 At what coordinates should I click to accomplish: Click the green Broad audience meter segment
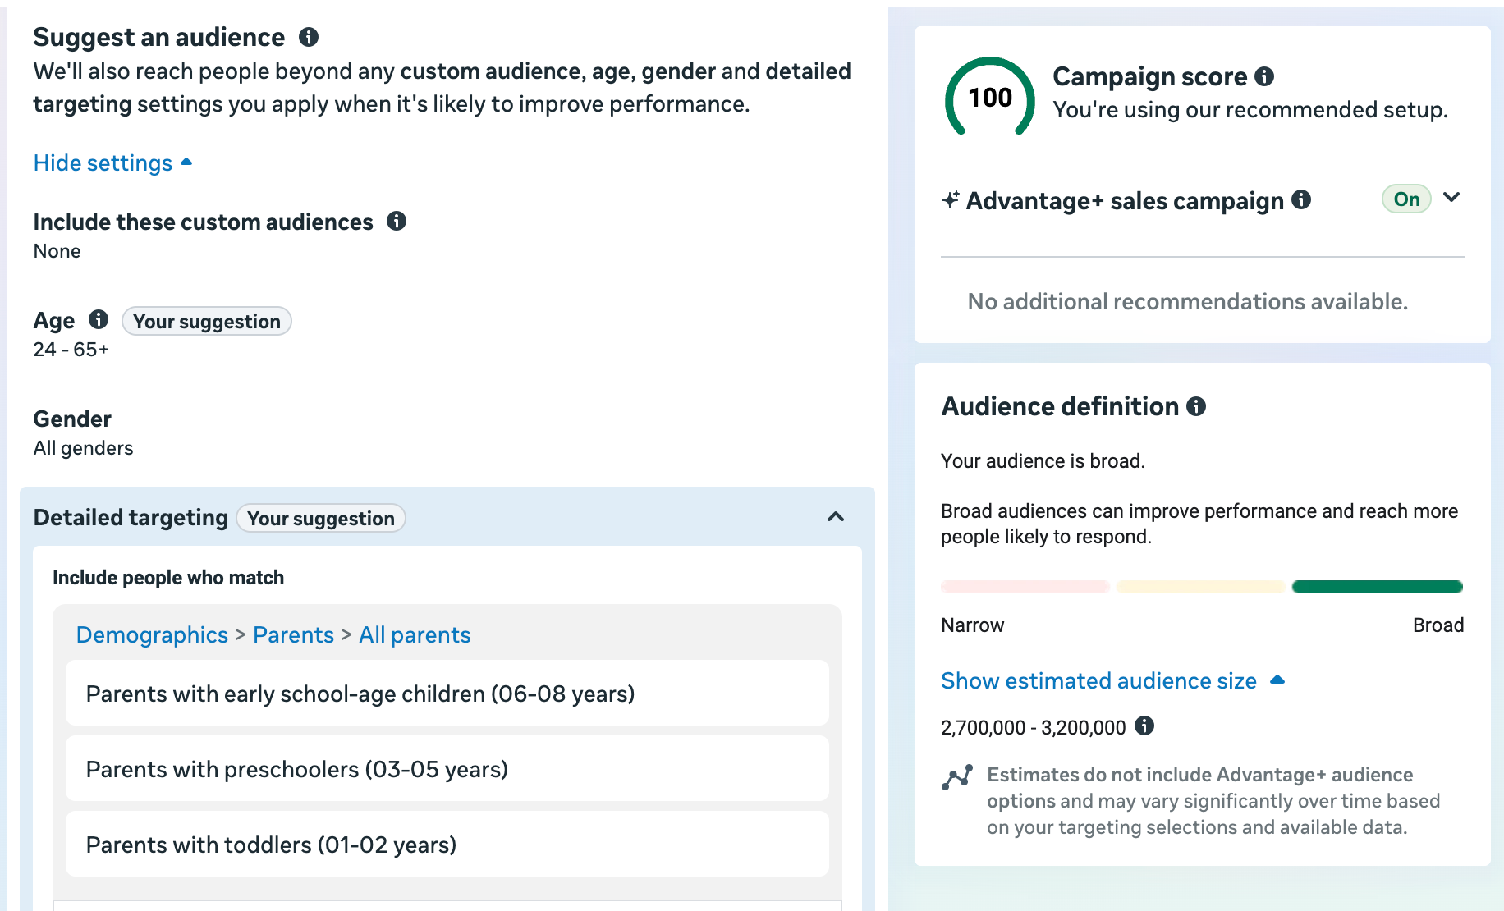1377,587
